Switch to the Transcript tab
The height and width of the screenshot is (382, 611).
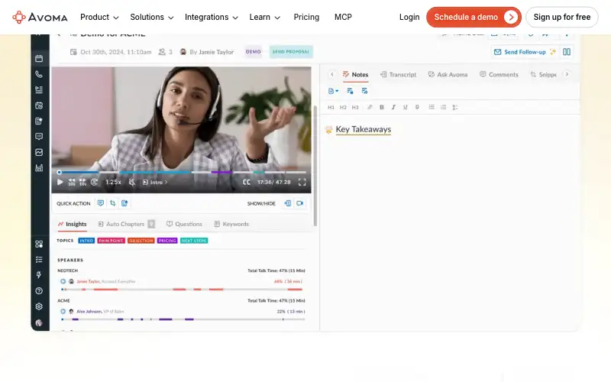[398, 74]
